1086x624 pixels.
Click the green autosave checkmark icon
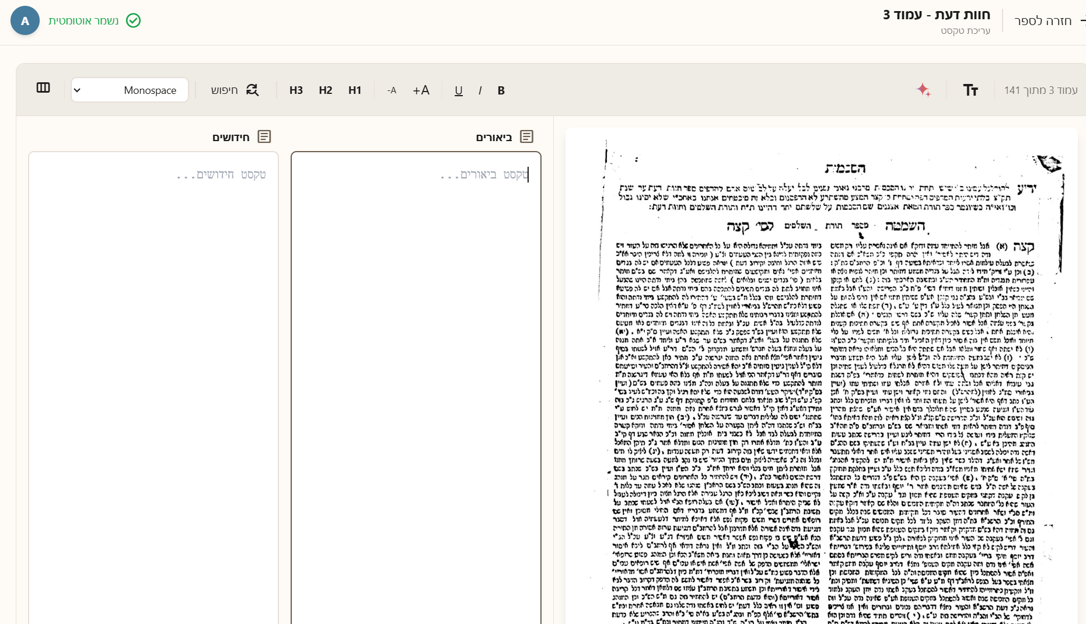134,21
